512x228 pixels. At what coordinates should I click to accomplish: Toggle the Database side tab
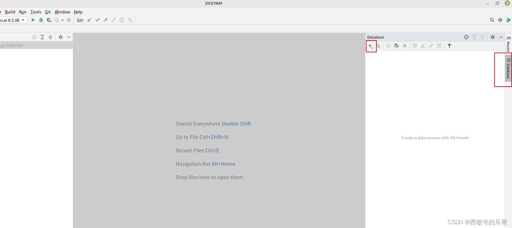(x=508, y=69)
